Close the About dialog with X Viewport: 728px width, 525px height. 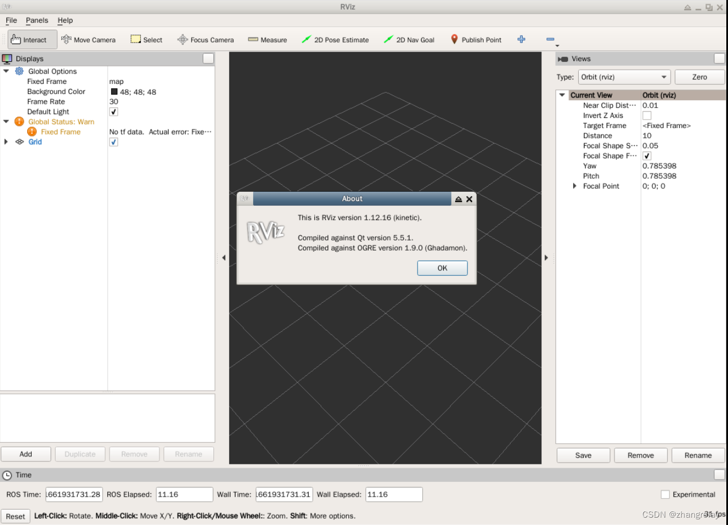[469, 199]
